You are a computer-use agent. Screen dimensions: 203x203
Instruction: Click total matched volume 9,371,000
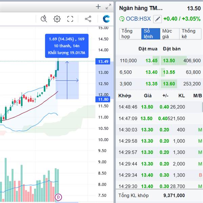coord(174,195)
